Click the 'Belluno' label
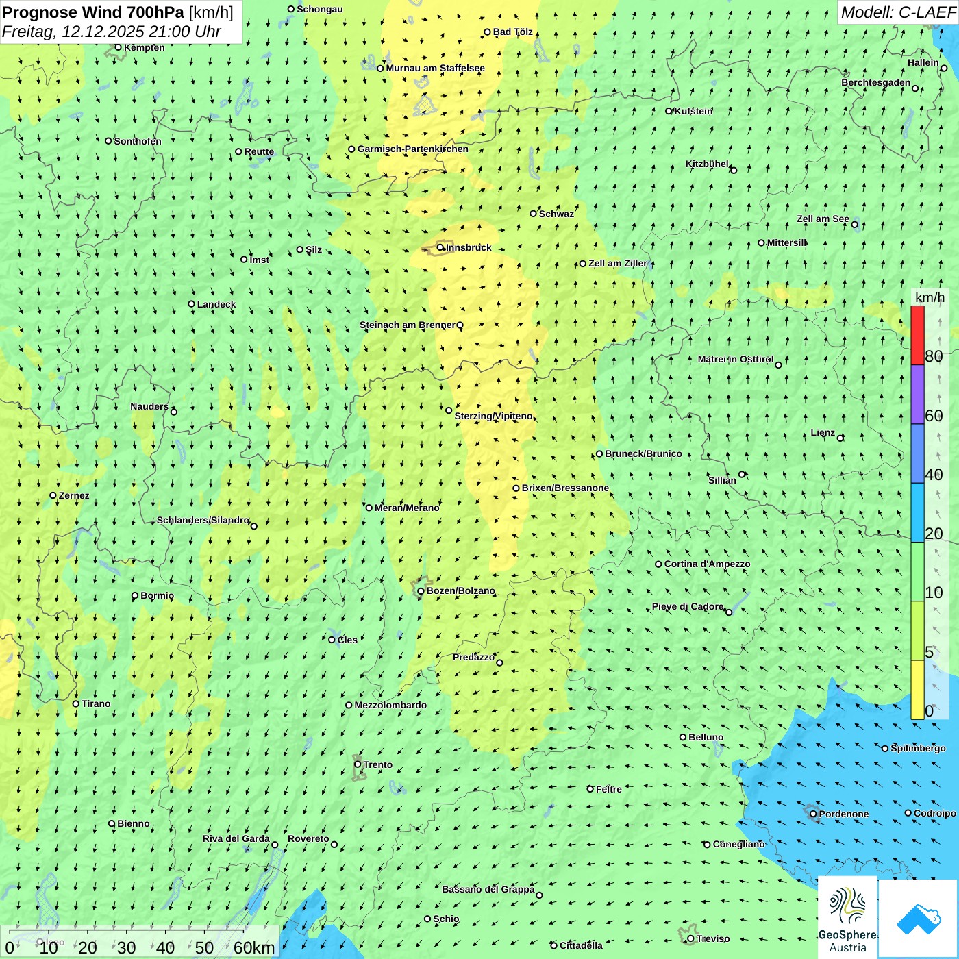This screenshot has width=959, height=959. coord(706,737)
